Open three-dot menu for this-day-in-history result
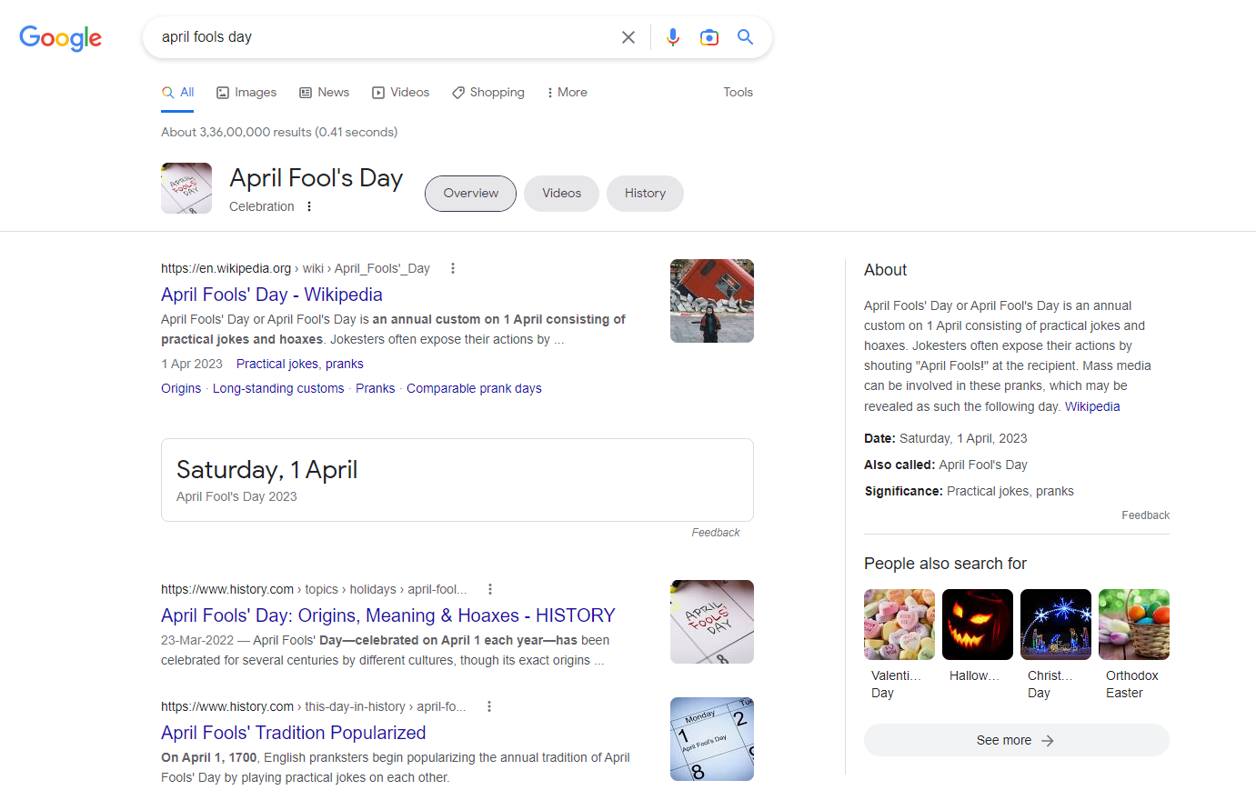This screenshot has width=1256, height=800. tap(489, 706)
